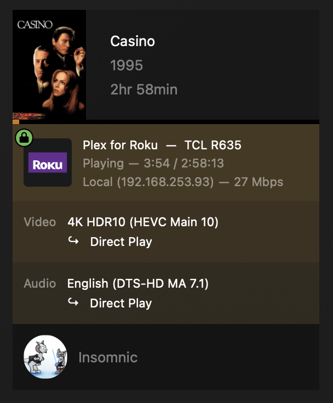The width and height of the screenshot is (333, 403).
Task: Click the arrow icon beside video Direct Play
Action: coord(73,241)
